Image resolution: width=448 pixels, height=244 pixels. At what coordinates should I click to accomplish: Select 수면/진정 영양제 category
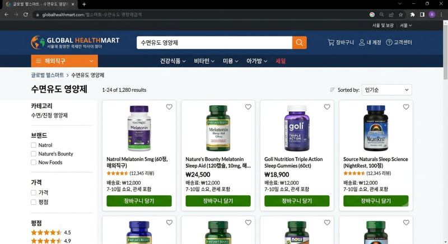[49, 116]
